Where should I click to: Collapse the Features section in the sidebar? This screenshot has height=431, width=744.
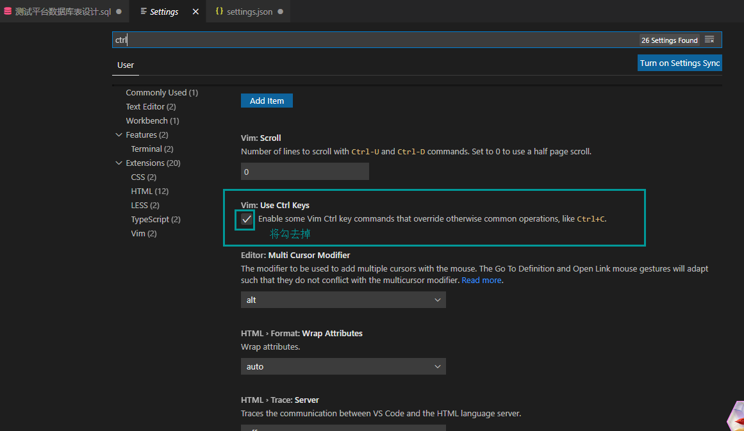119,134
